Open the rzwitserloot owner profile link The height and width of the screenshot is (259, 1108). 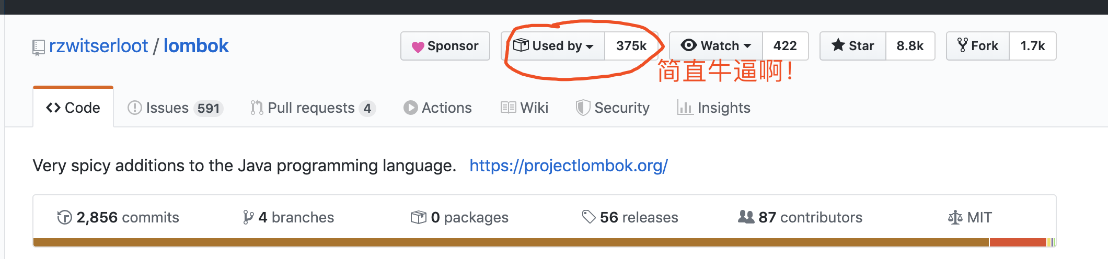98,46
